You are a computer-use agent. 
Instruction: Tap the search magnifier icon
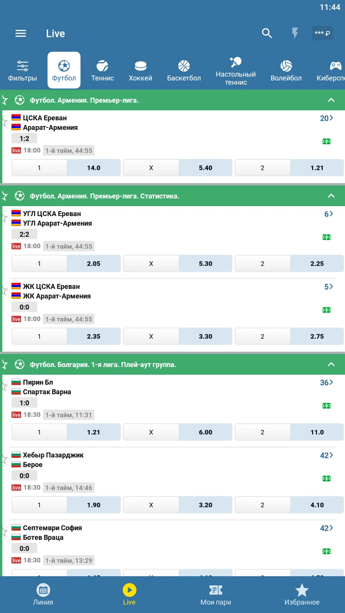[267, 33]
